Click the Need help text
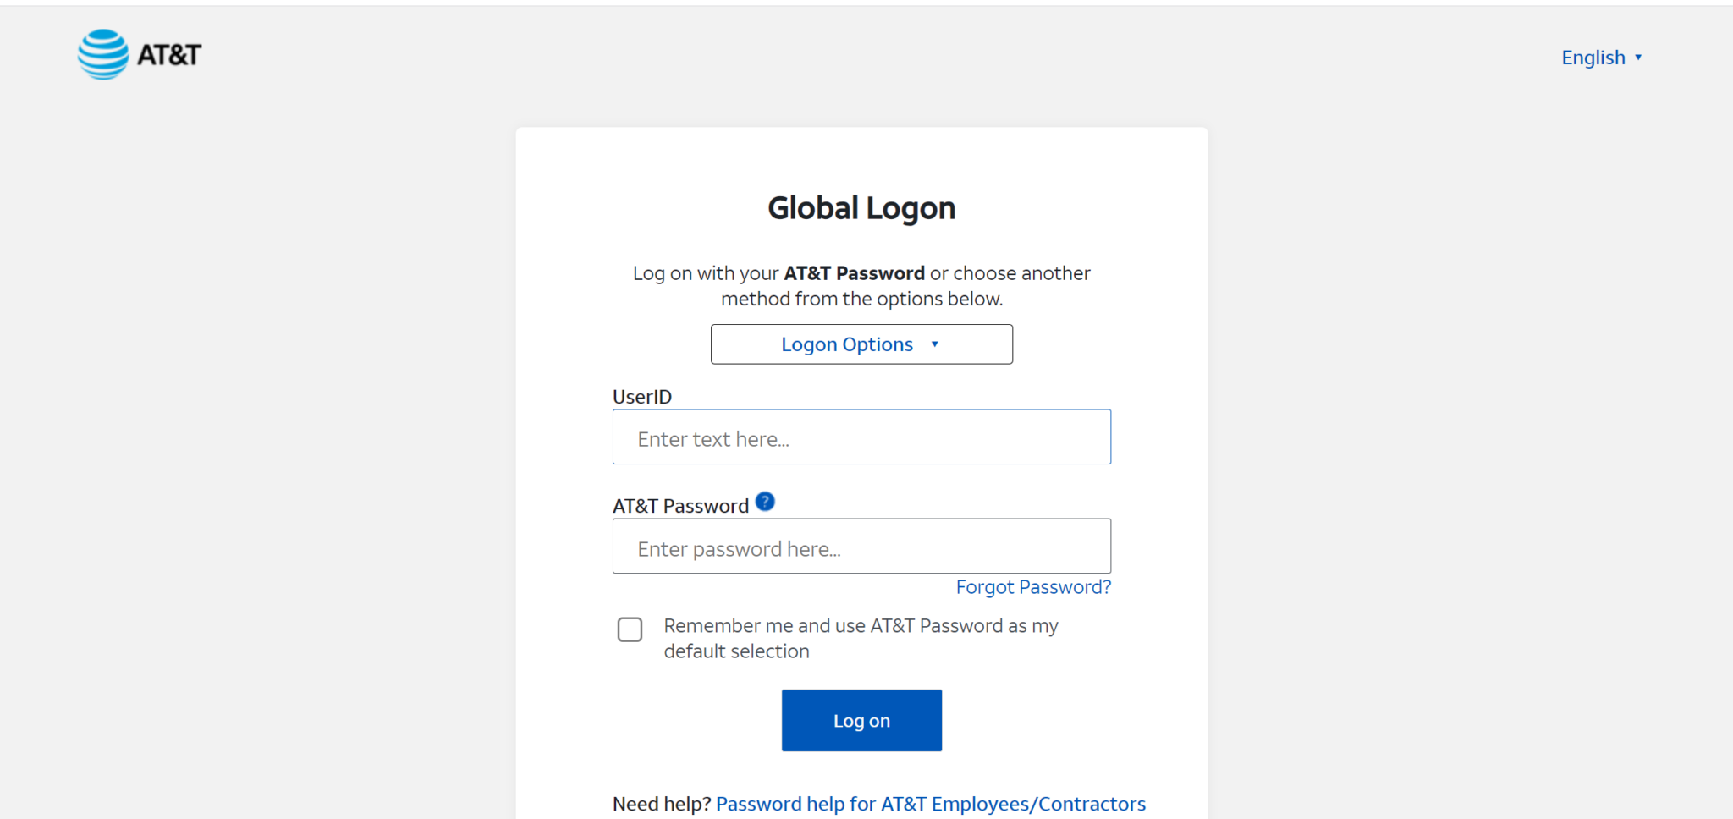The height and width of the screenshot is (819, 1733). click(x=662, y=804)
